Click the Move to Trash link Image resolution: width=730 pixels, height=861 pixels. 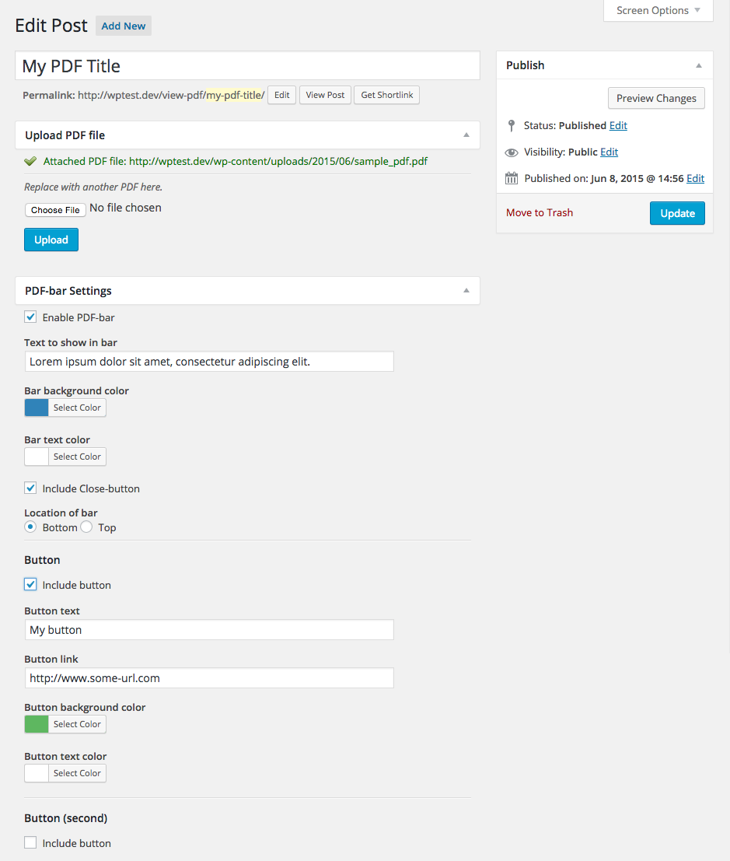coord(540,212)
